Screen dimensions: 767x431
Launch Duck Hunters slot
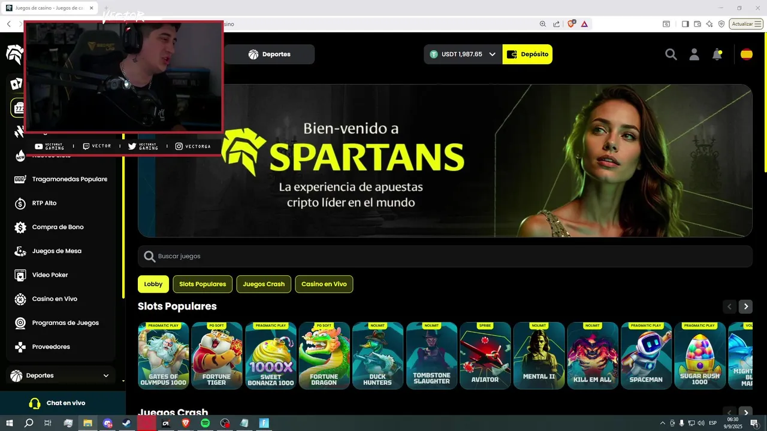pos(378,356)
